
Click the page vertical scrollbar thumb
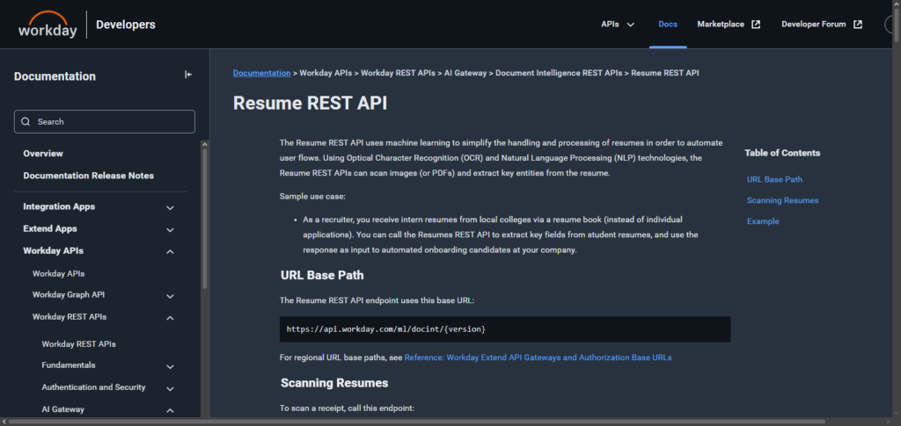897,25
